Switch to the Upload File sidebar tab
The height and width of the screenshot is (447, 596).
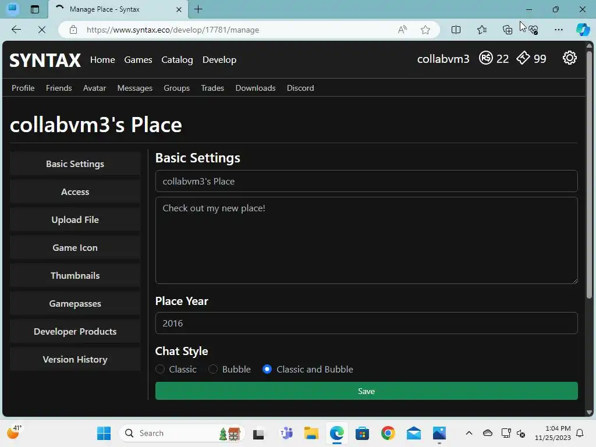coord(75,219)
